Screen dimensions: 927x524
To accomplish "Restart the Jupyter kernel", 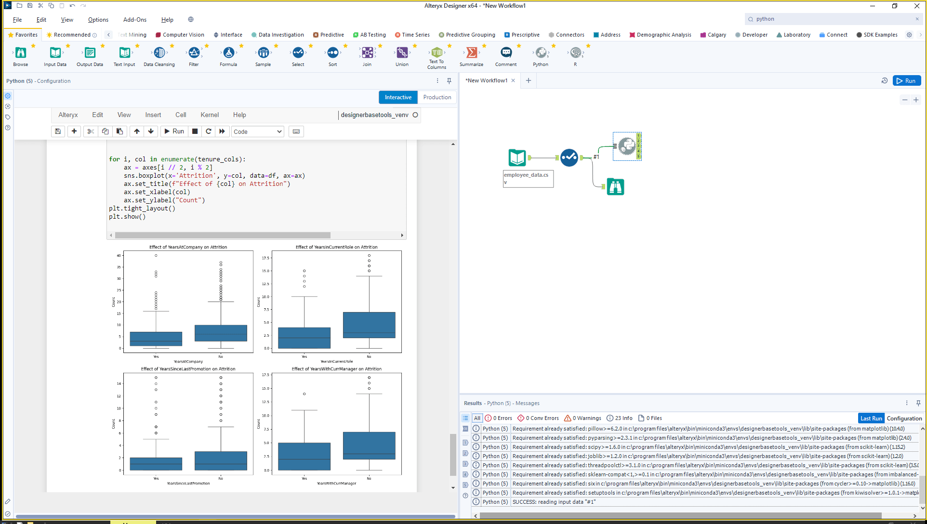I will (208, 131).
